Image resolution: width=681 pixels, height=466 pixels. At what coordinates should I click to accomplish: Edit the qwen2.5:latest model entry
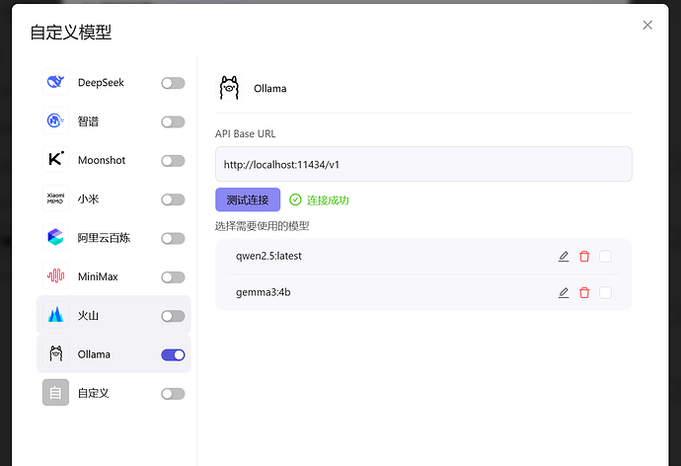[x=564, y=257]
